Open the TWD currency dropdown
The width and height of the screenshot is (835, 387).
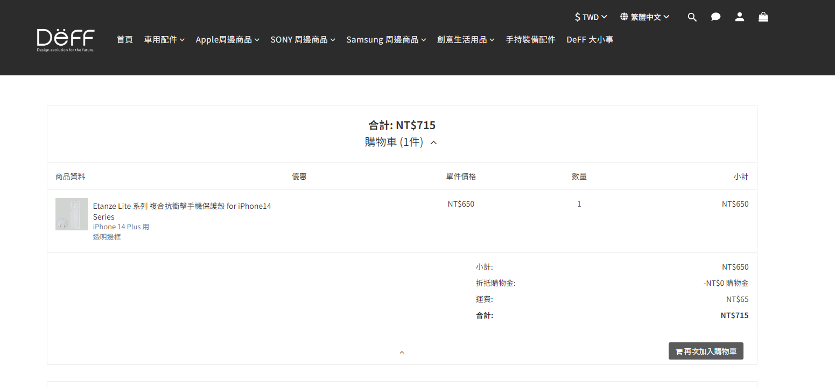pos(591,17)
